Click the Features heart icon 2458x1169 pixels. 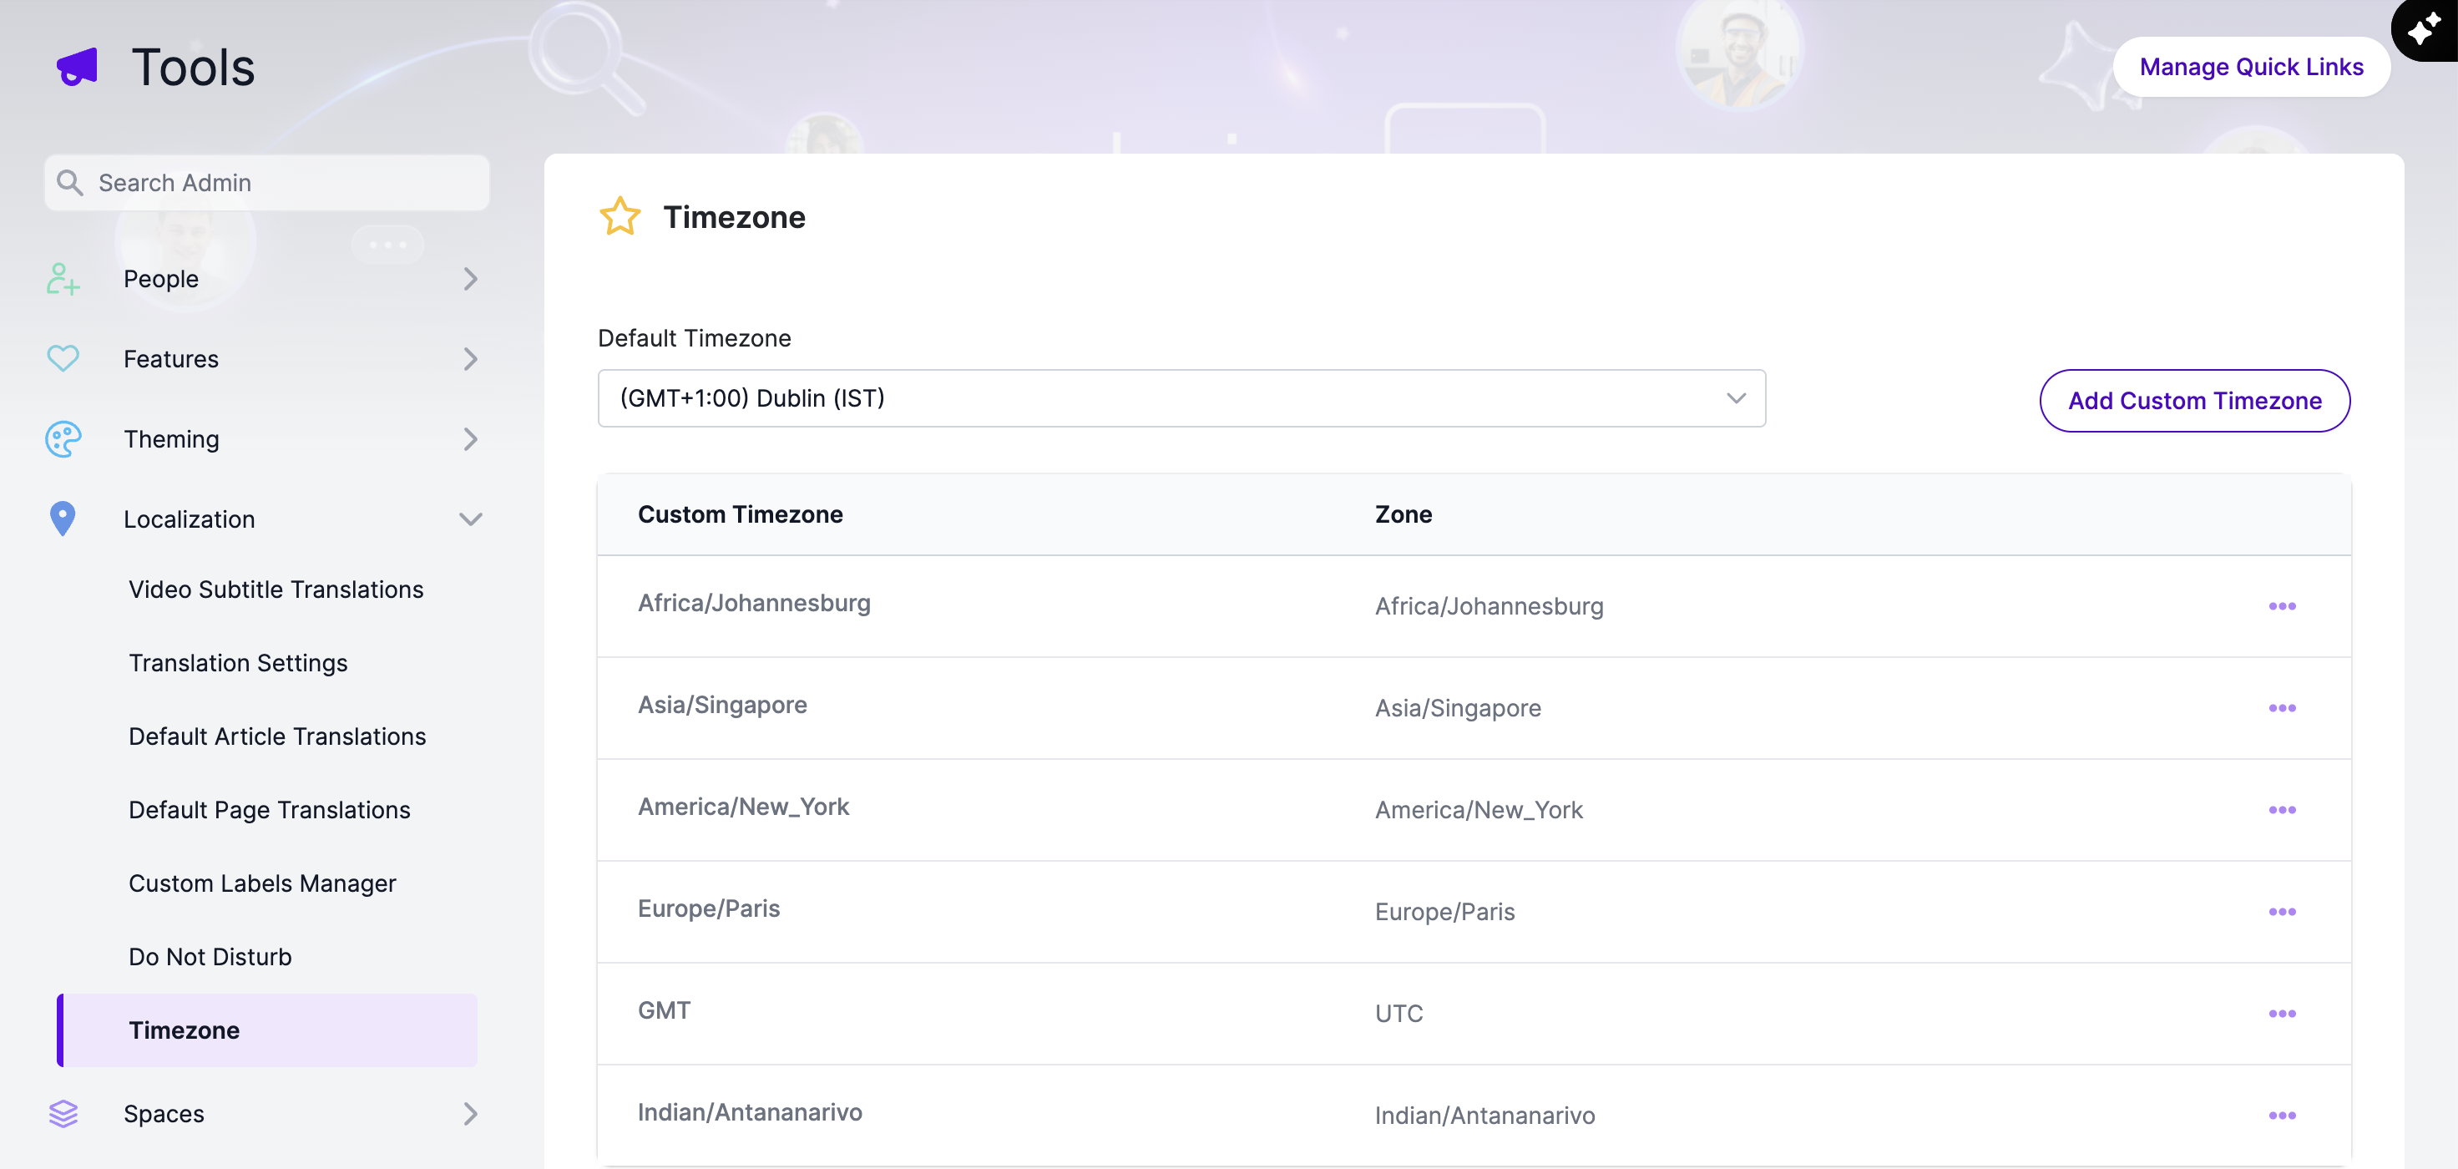click(63, 359)
